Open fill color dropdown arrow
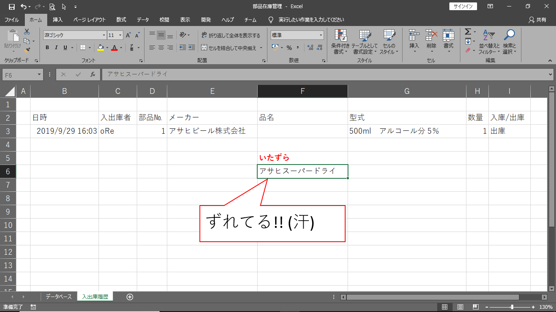The width and height of the screenshot is (556, 312). coord(107,48)
